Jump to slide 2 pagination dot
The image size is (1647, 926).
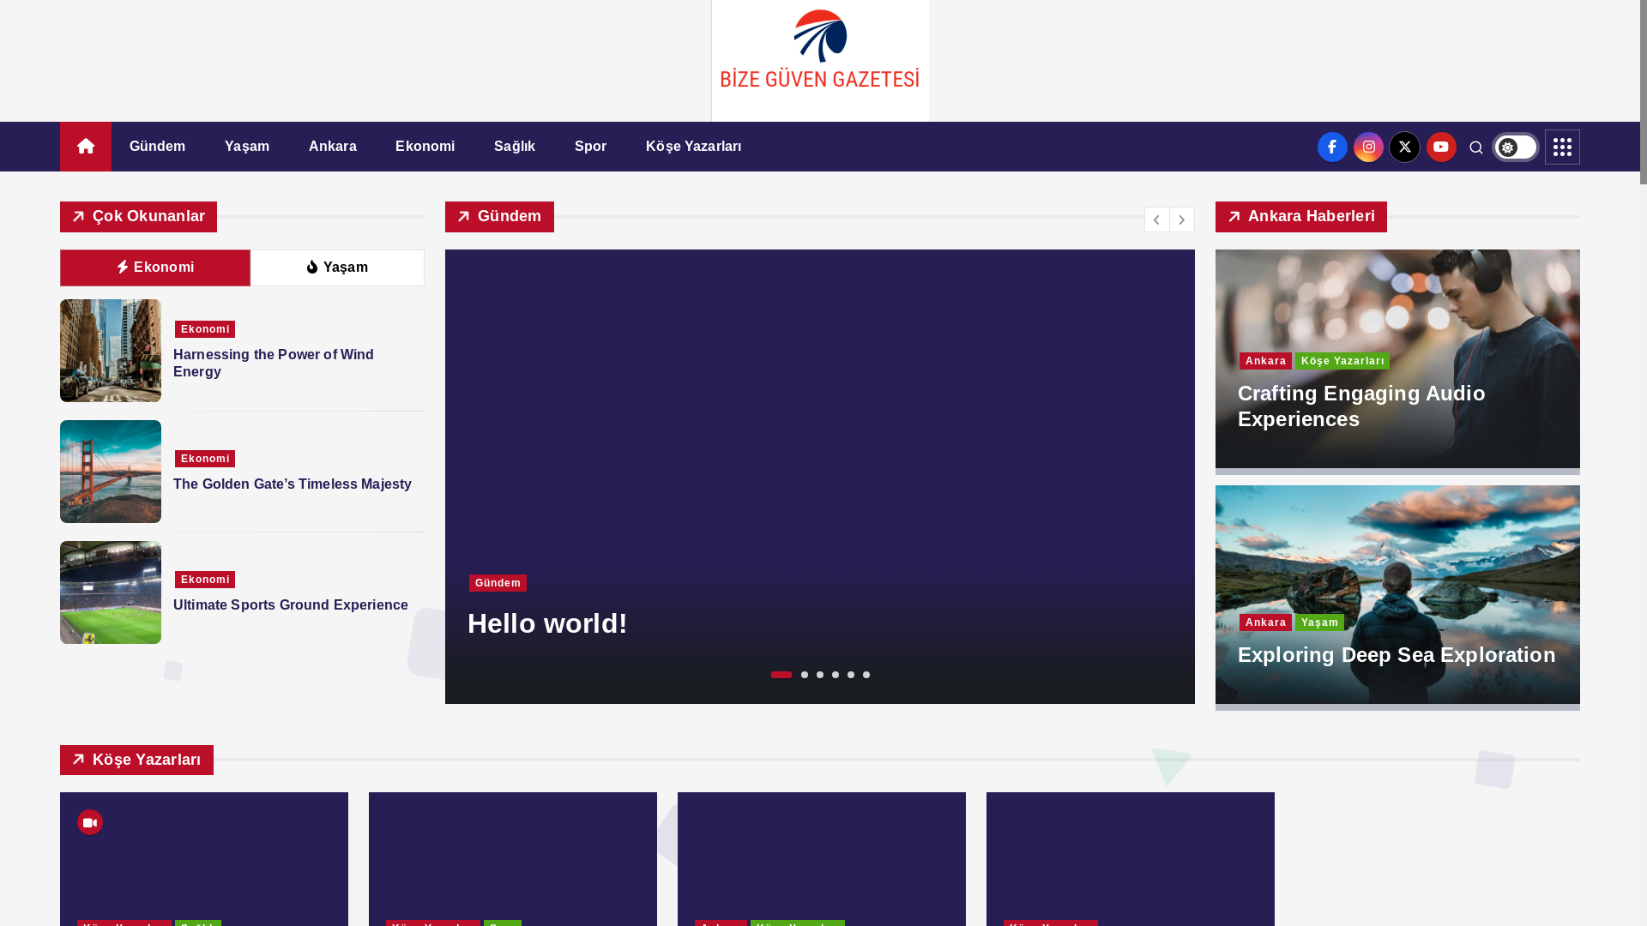tap(805, 675)
